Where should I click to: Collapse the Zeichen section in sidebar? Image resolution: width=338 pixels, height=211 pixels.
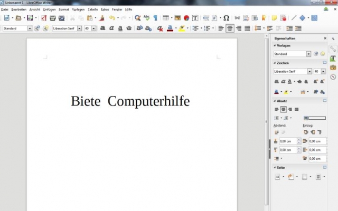[274, 63]
